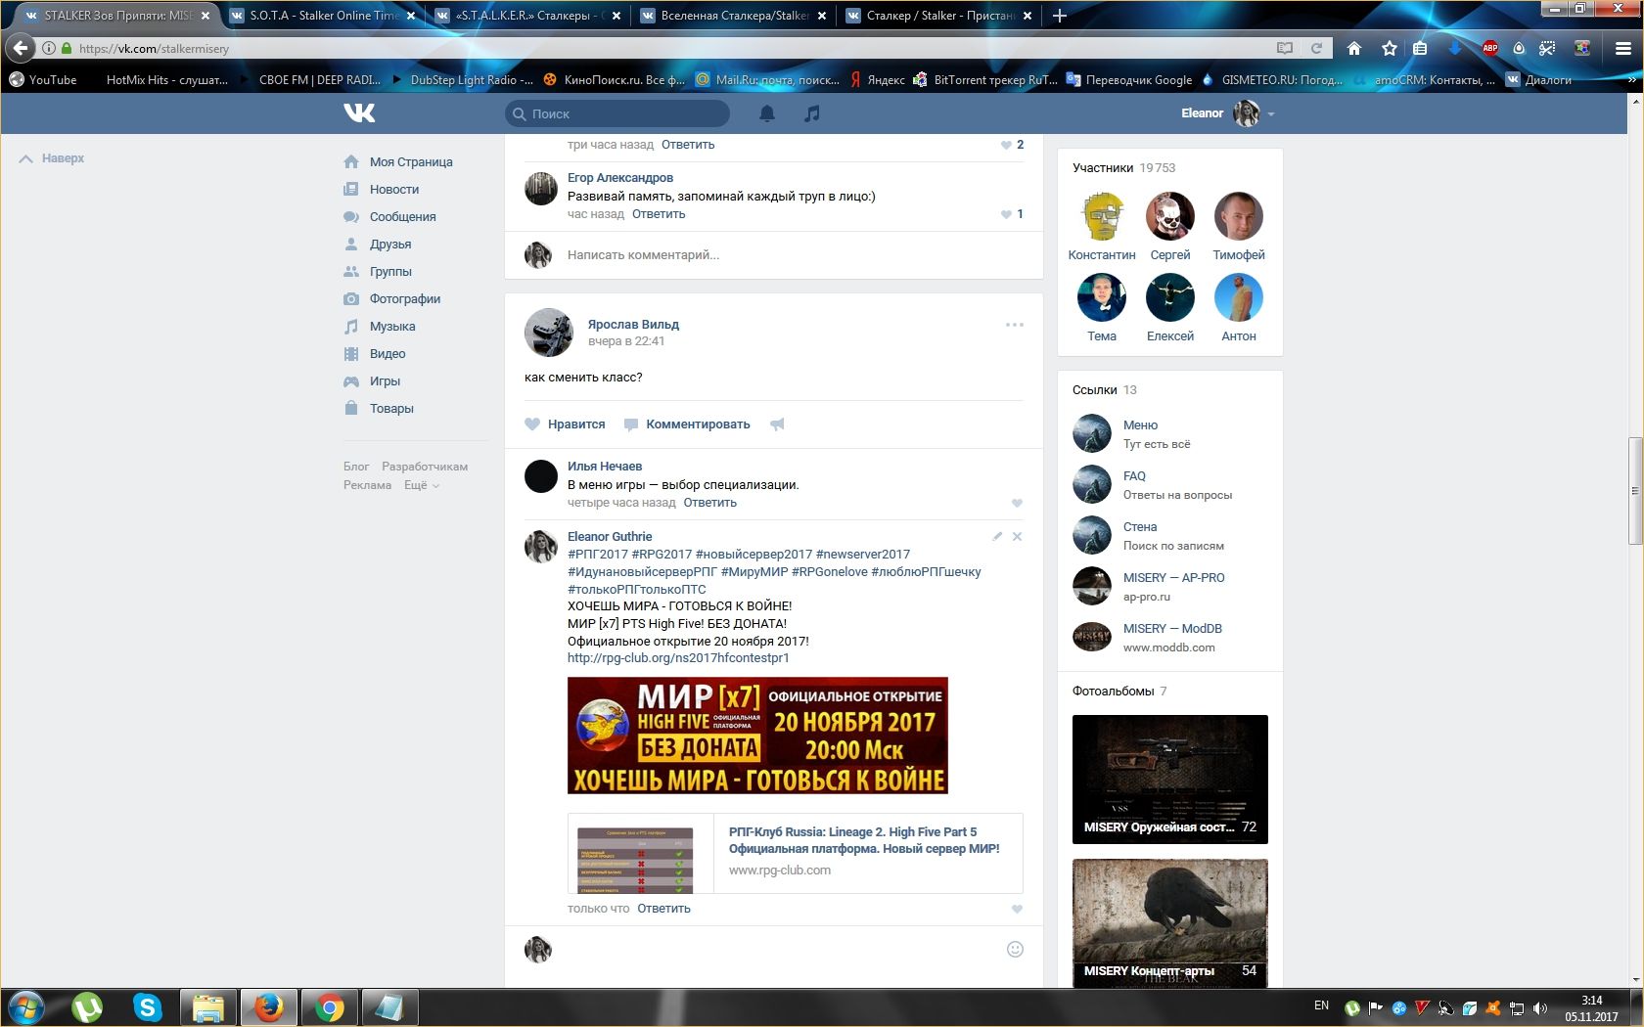Open uTorrent from taskbar
This screenshot has width=1644, height=1027.
click(87, 1006)
